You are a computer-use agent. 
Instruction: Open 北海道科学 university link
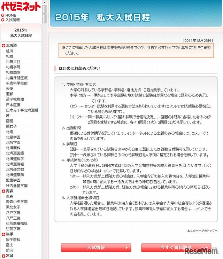point(15,159)
